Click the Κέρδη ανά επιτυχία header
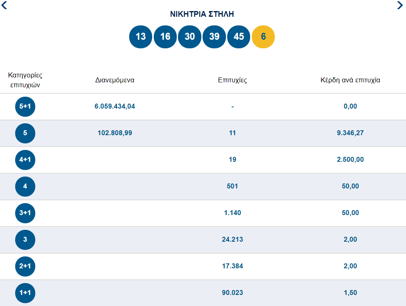406x306 pixels. 350,80
